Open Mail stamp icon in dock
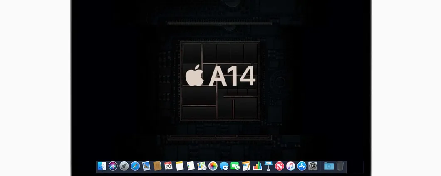Image resolution: width=441 pixels, height=176 pixels. pyautogui.click(x=146, y=166)
